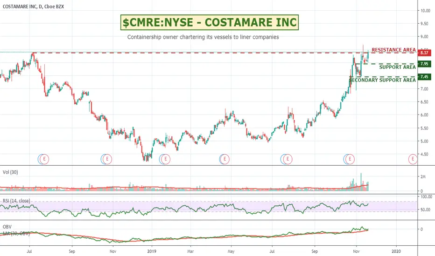Click the 100.00 RSI scale label
This screenshot has height=256, width=435.
coord(427,197)
